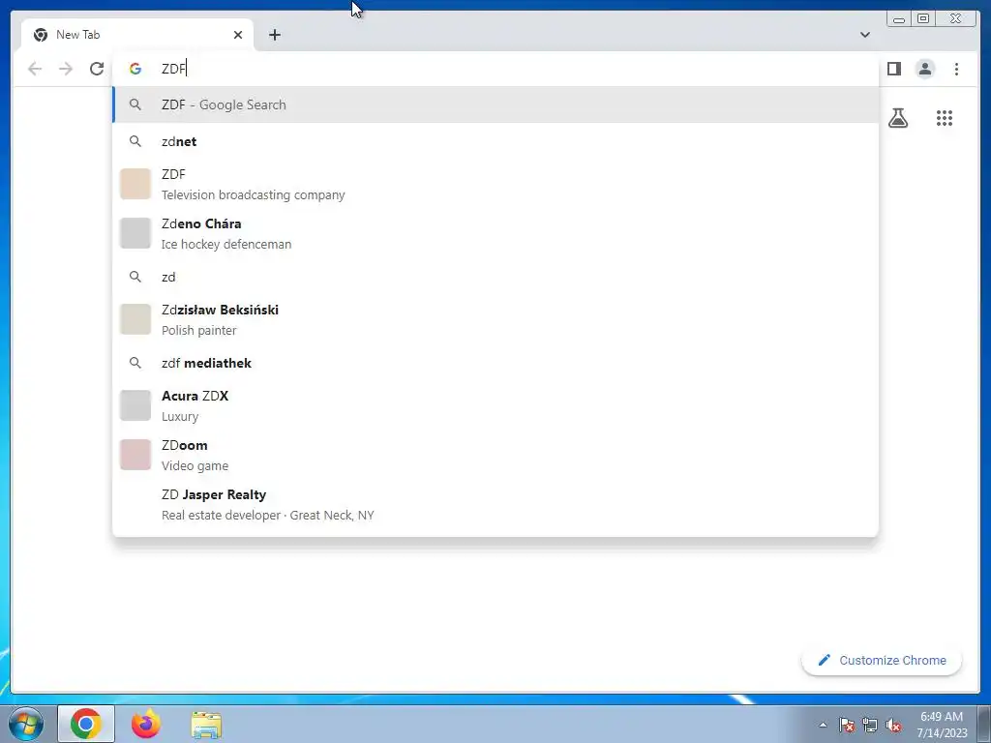
Task: Select the New Tab tab
Action: [x=137, y=35]
